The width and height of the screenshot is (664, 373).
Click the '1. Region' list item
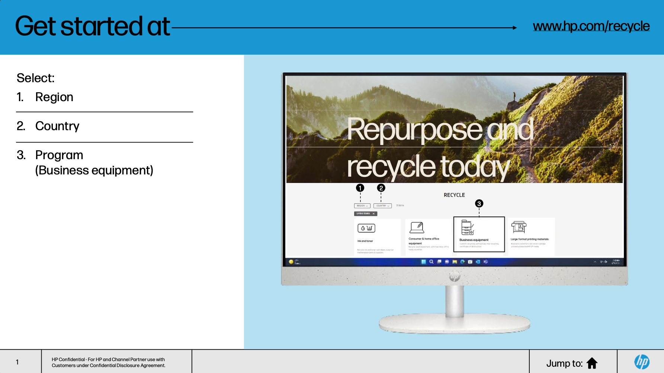[x=45, y=97]
